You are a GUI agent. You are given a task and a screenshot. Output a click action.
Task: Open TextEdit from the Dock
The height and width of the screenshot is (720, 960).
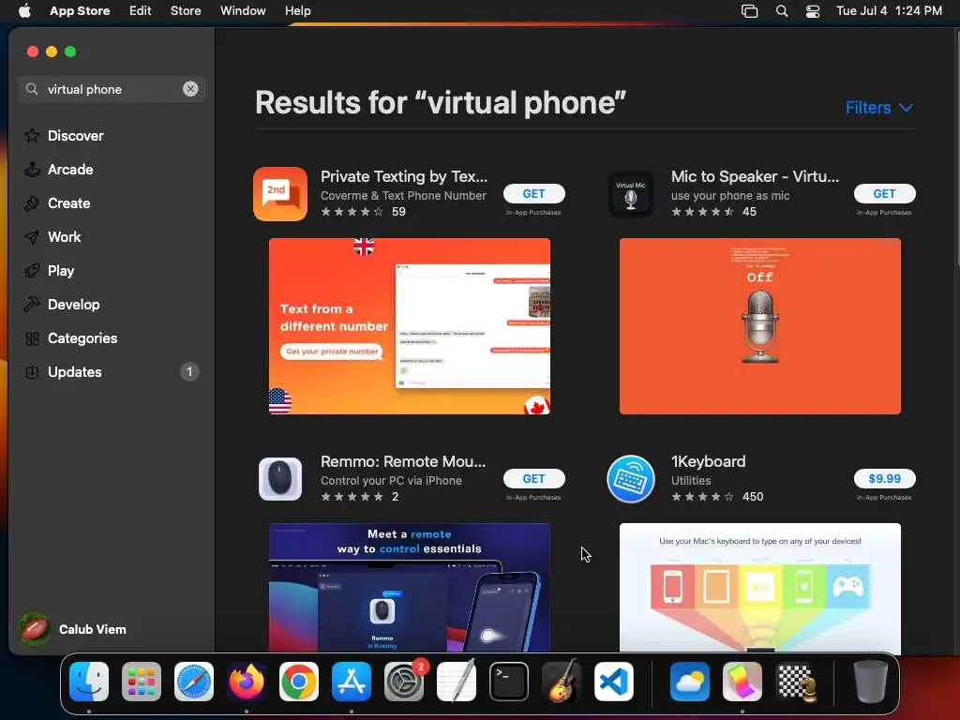(x=457, y=682)
